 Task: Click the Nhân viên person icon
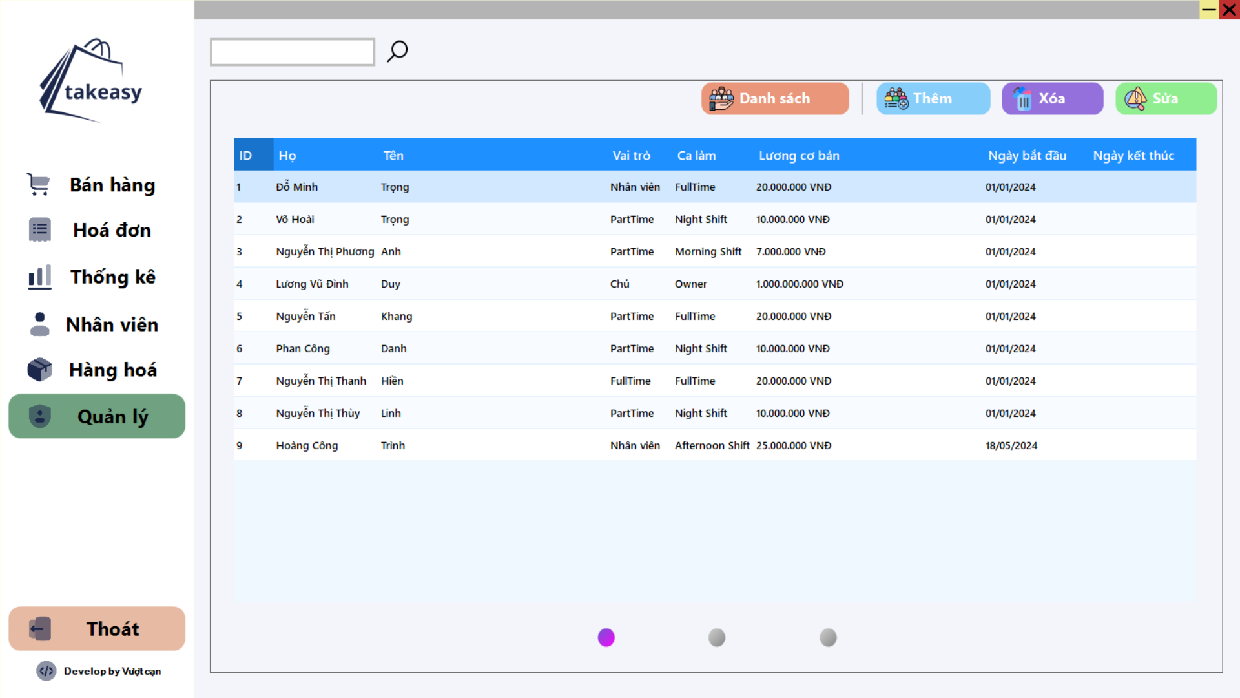(39, 324)
